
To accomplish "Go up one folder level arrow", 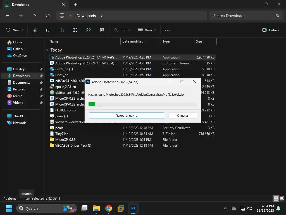I will coord(34,16).
